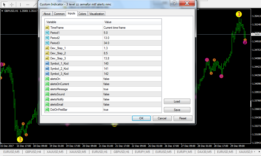261x156 pixels.
Task: Edit the TimeFrame value Current time frame
Action: point(132,28)
